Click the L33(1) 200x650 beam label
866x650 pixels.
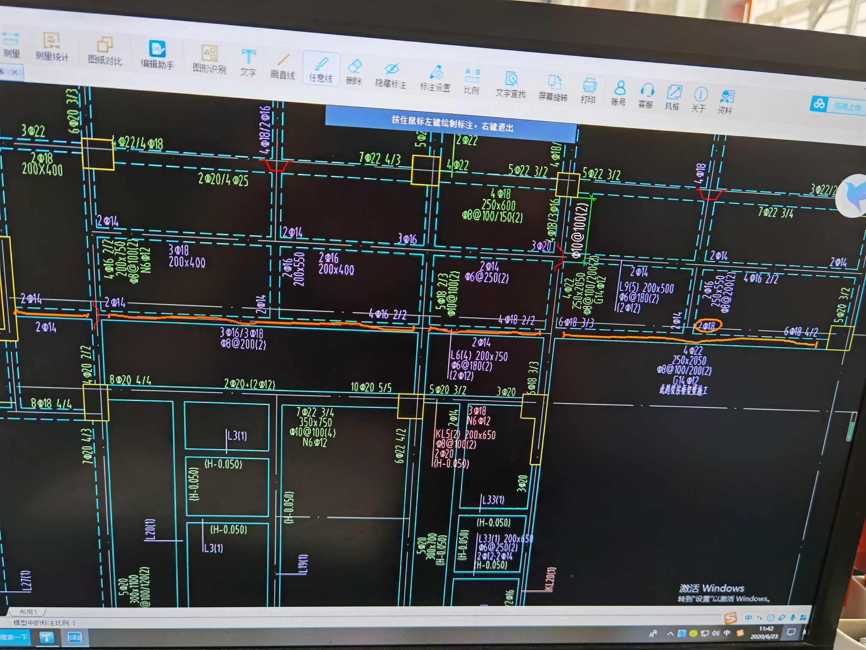point(505,539)
